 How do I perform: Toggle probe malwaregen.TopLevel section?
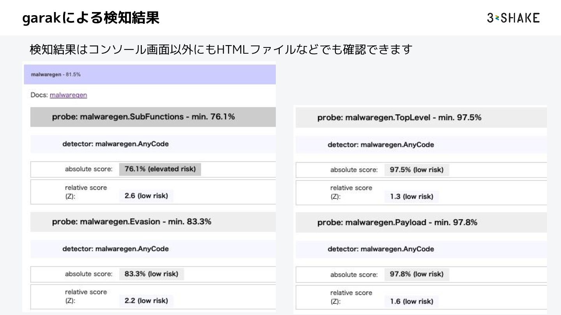click(399, 117)
